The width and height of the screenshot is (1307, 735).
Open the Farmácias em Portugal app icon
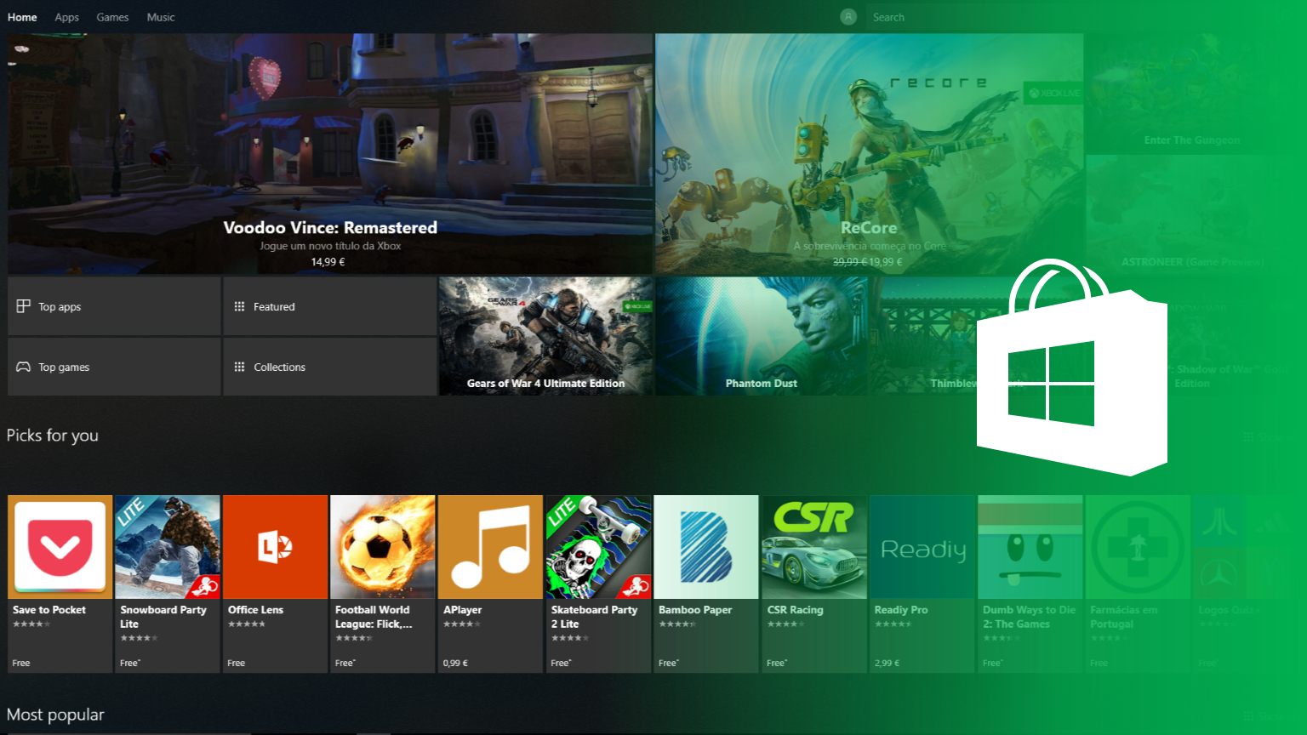pyautogui.click(x=1137, y=547)
